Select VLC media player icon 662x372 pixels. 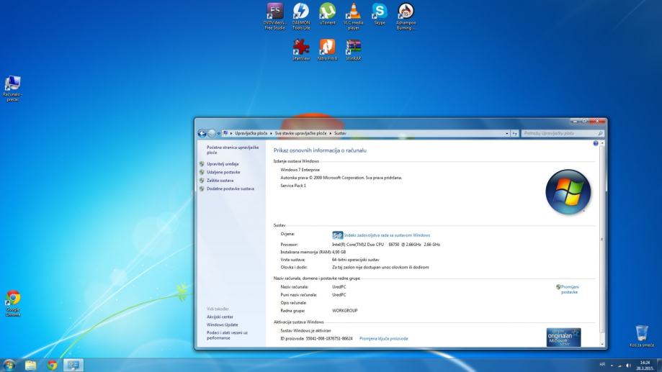354,12
